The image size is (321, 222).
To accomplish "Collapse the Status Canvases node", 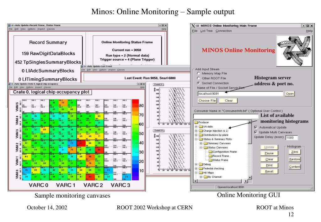I will tap(201, 147).
